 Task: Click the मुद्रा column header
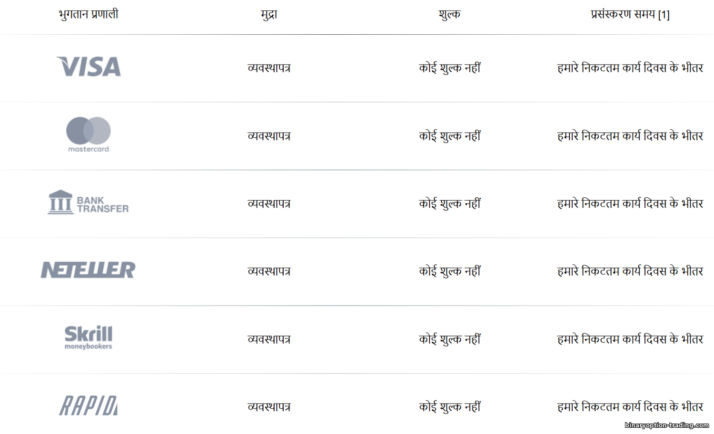(269, 14)
